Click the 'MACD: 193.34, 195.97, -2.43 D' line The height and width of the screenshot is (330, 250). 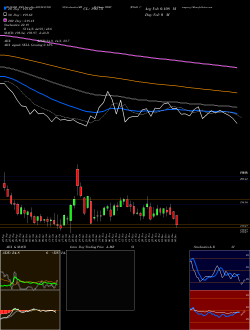click(x=26, y=33)
